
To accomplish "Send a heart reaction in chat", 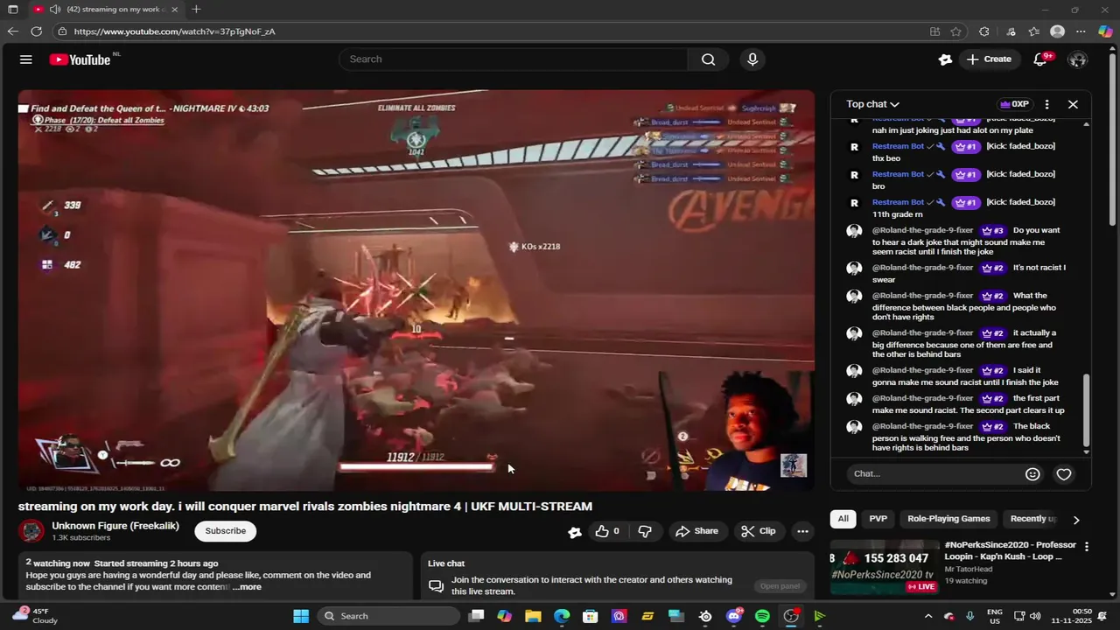I will coord(1064,474).
